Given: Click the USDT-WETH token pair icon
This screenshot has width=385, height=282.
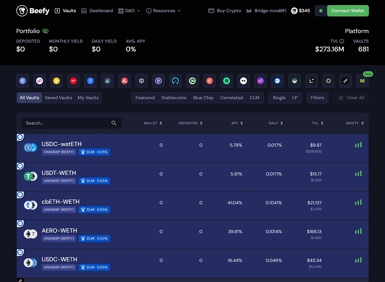Looking at the screenshot, I should coord(30,176).
